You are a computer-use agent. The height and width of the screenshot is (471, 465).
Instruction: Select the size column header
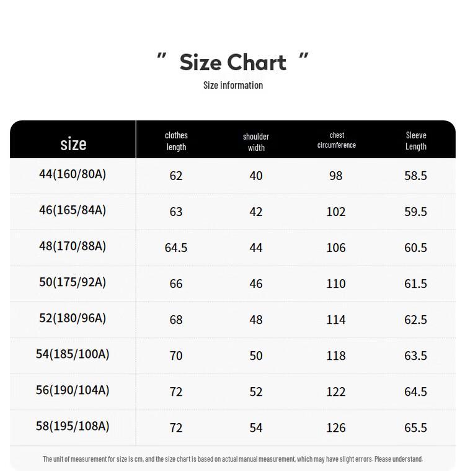pos(73,144)
